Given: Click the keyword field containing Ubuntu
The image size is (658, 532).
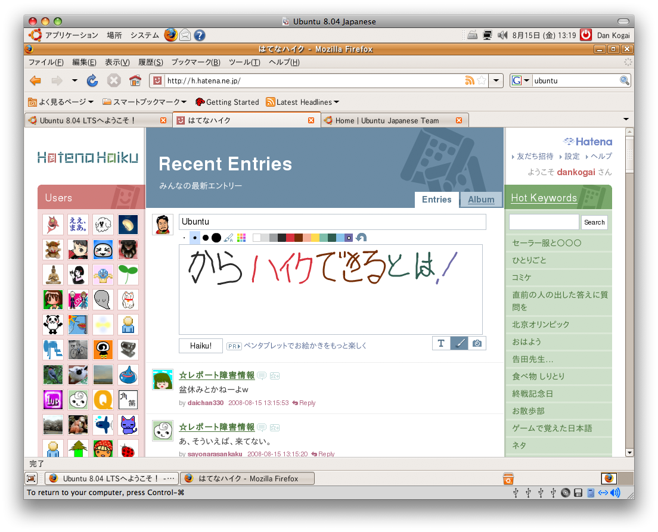Looking at the screenshot, I should pos(333,222).
